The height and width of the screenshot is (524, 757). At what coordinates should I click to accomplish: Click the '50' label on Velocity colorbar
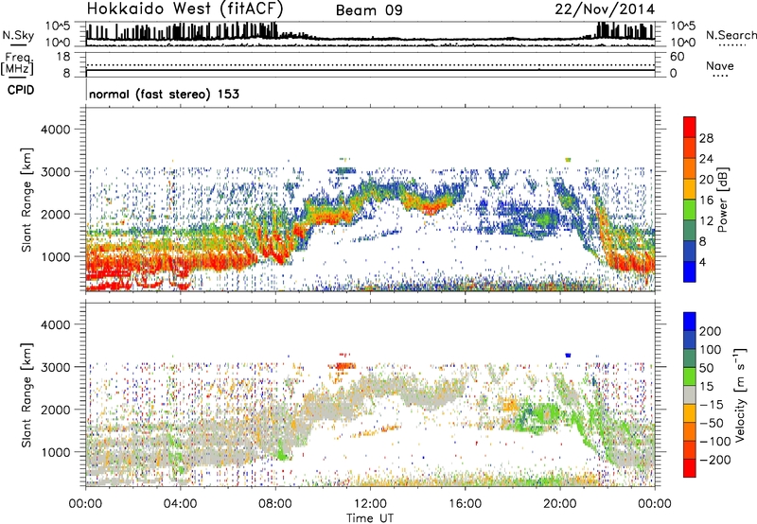pos(706,368)
